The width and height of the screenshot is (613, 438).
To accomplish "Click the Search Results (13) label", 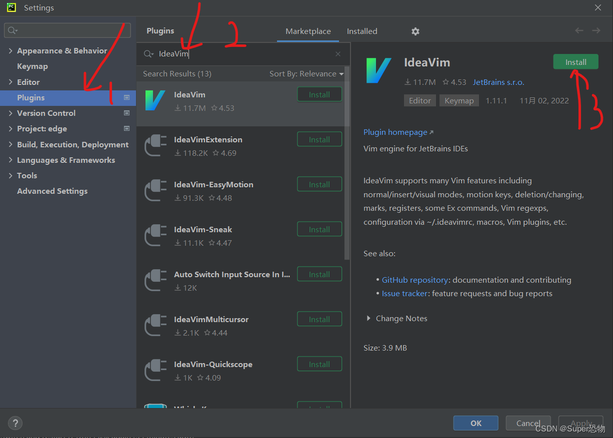I will click(177, 74).
